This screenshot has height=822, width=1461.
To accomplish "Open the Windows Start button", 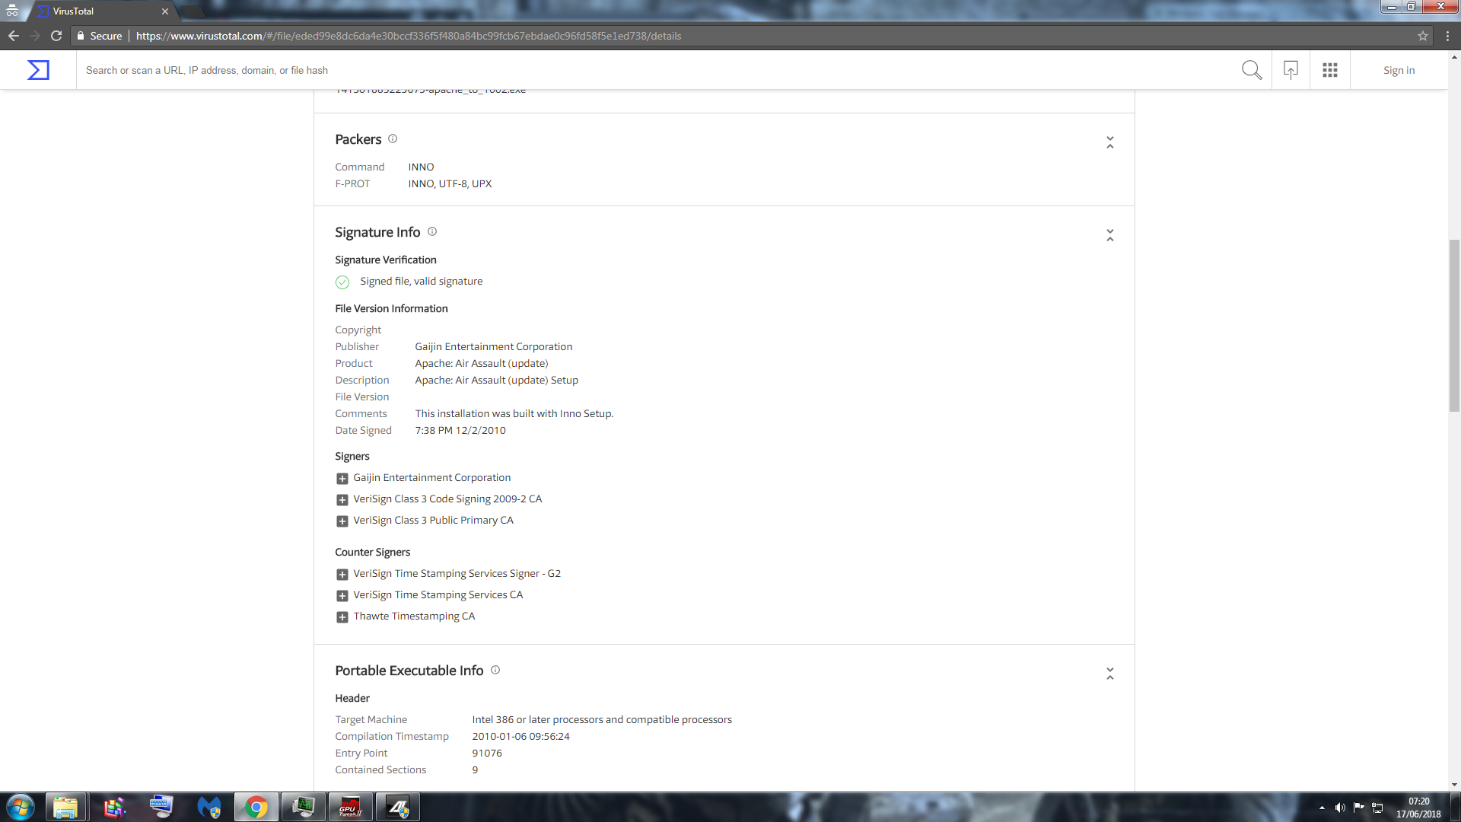I will click(21, 807).
